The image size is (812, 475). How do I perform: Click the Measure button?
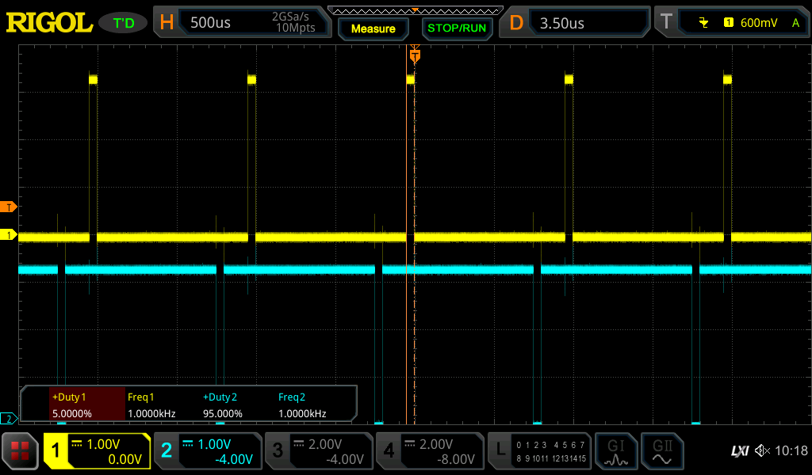[373, 28]
